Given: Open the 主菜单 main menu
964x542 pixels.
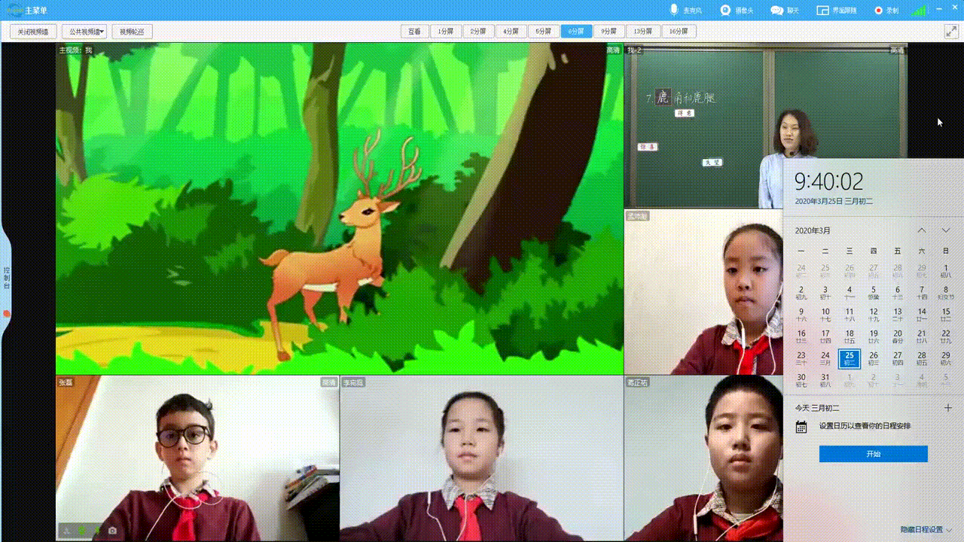Looking at the screenshot, I should (x=29, y=10).
